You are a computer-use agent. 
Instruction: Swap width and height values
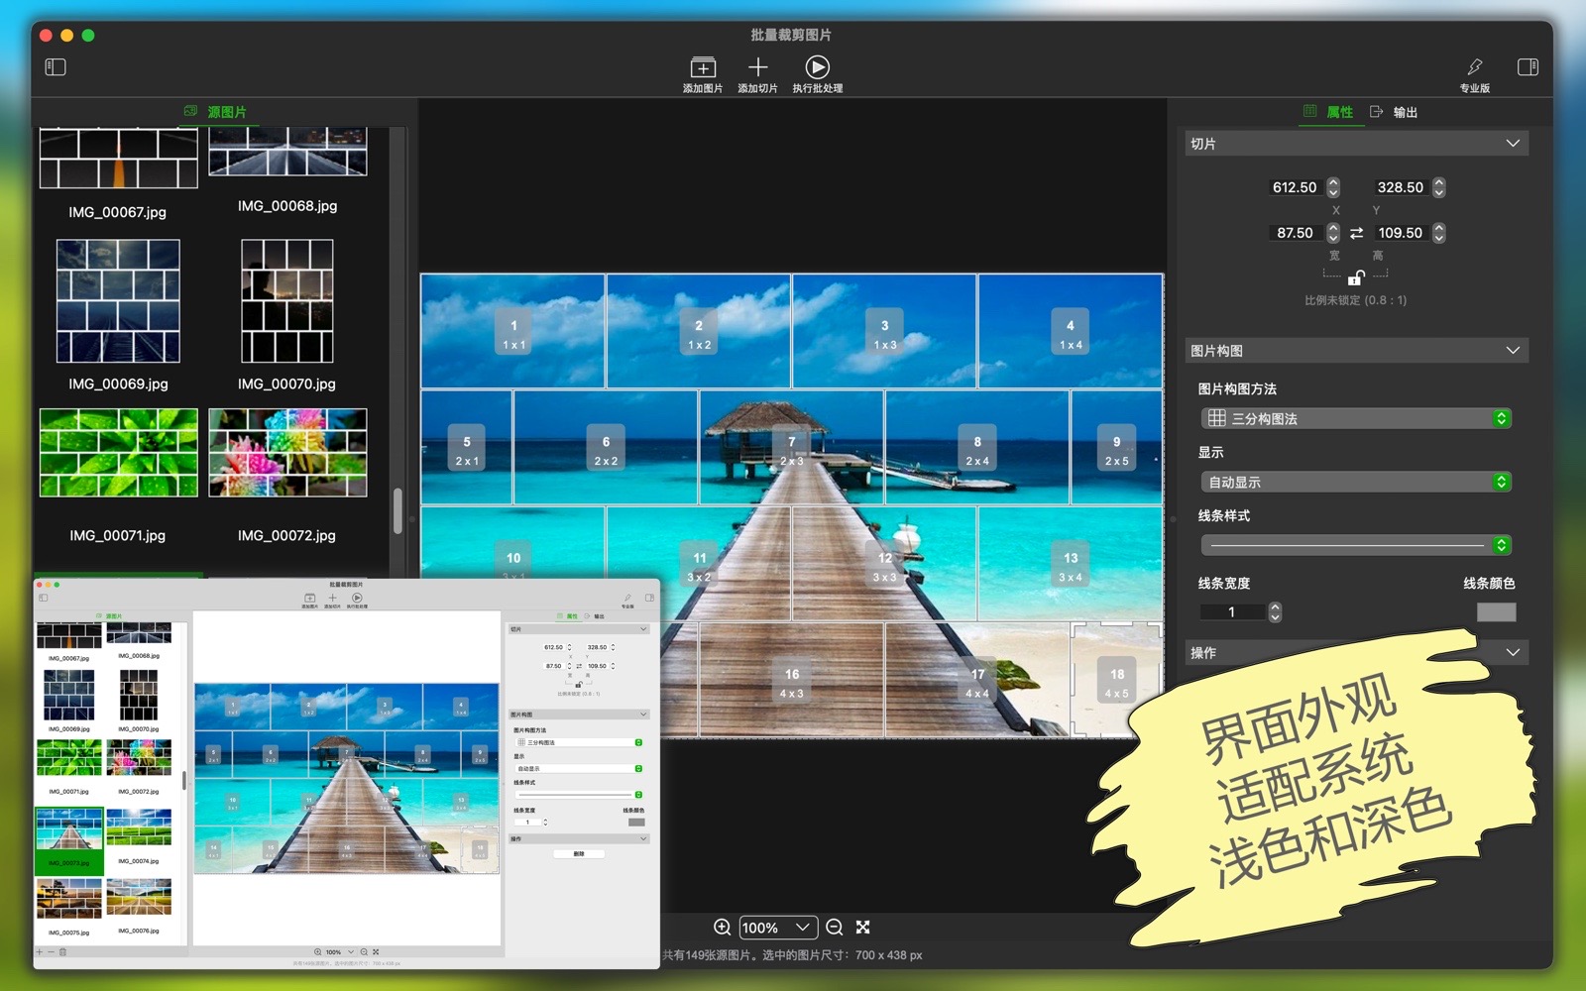[x=1356, y=233]
